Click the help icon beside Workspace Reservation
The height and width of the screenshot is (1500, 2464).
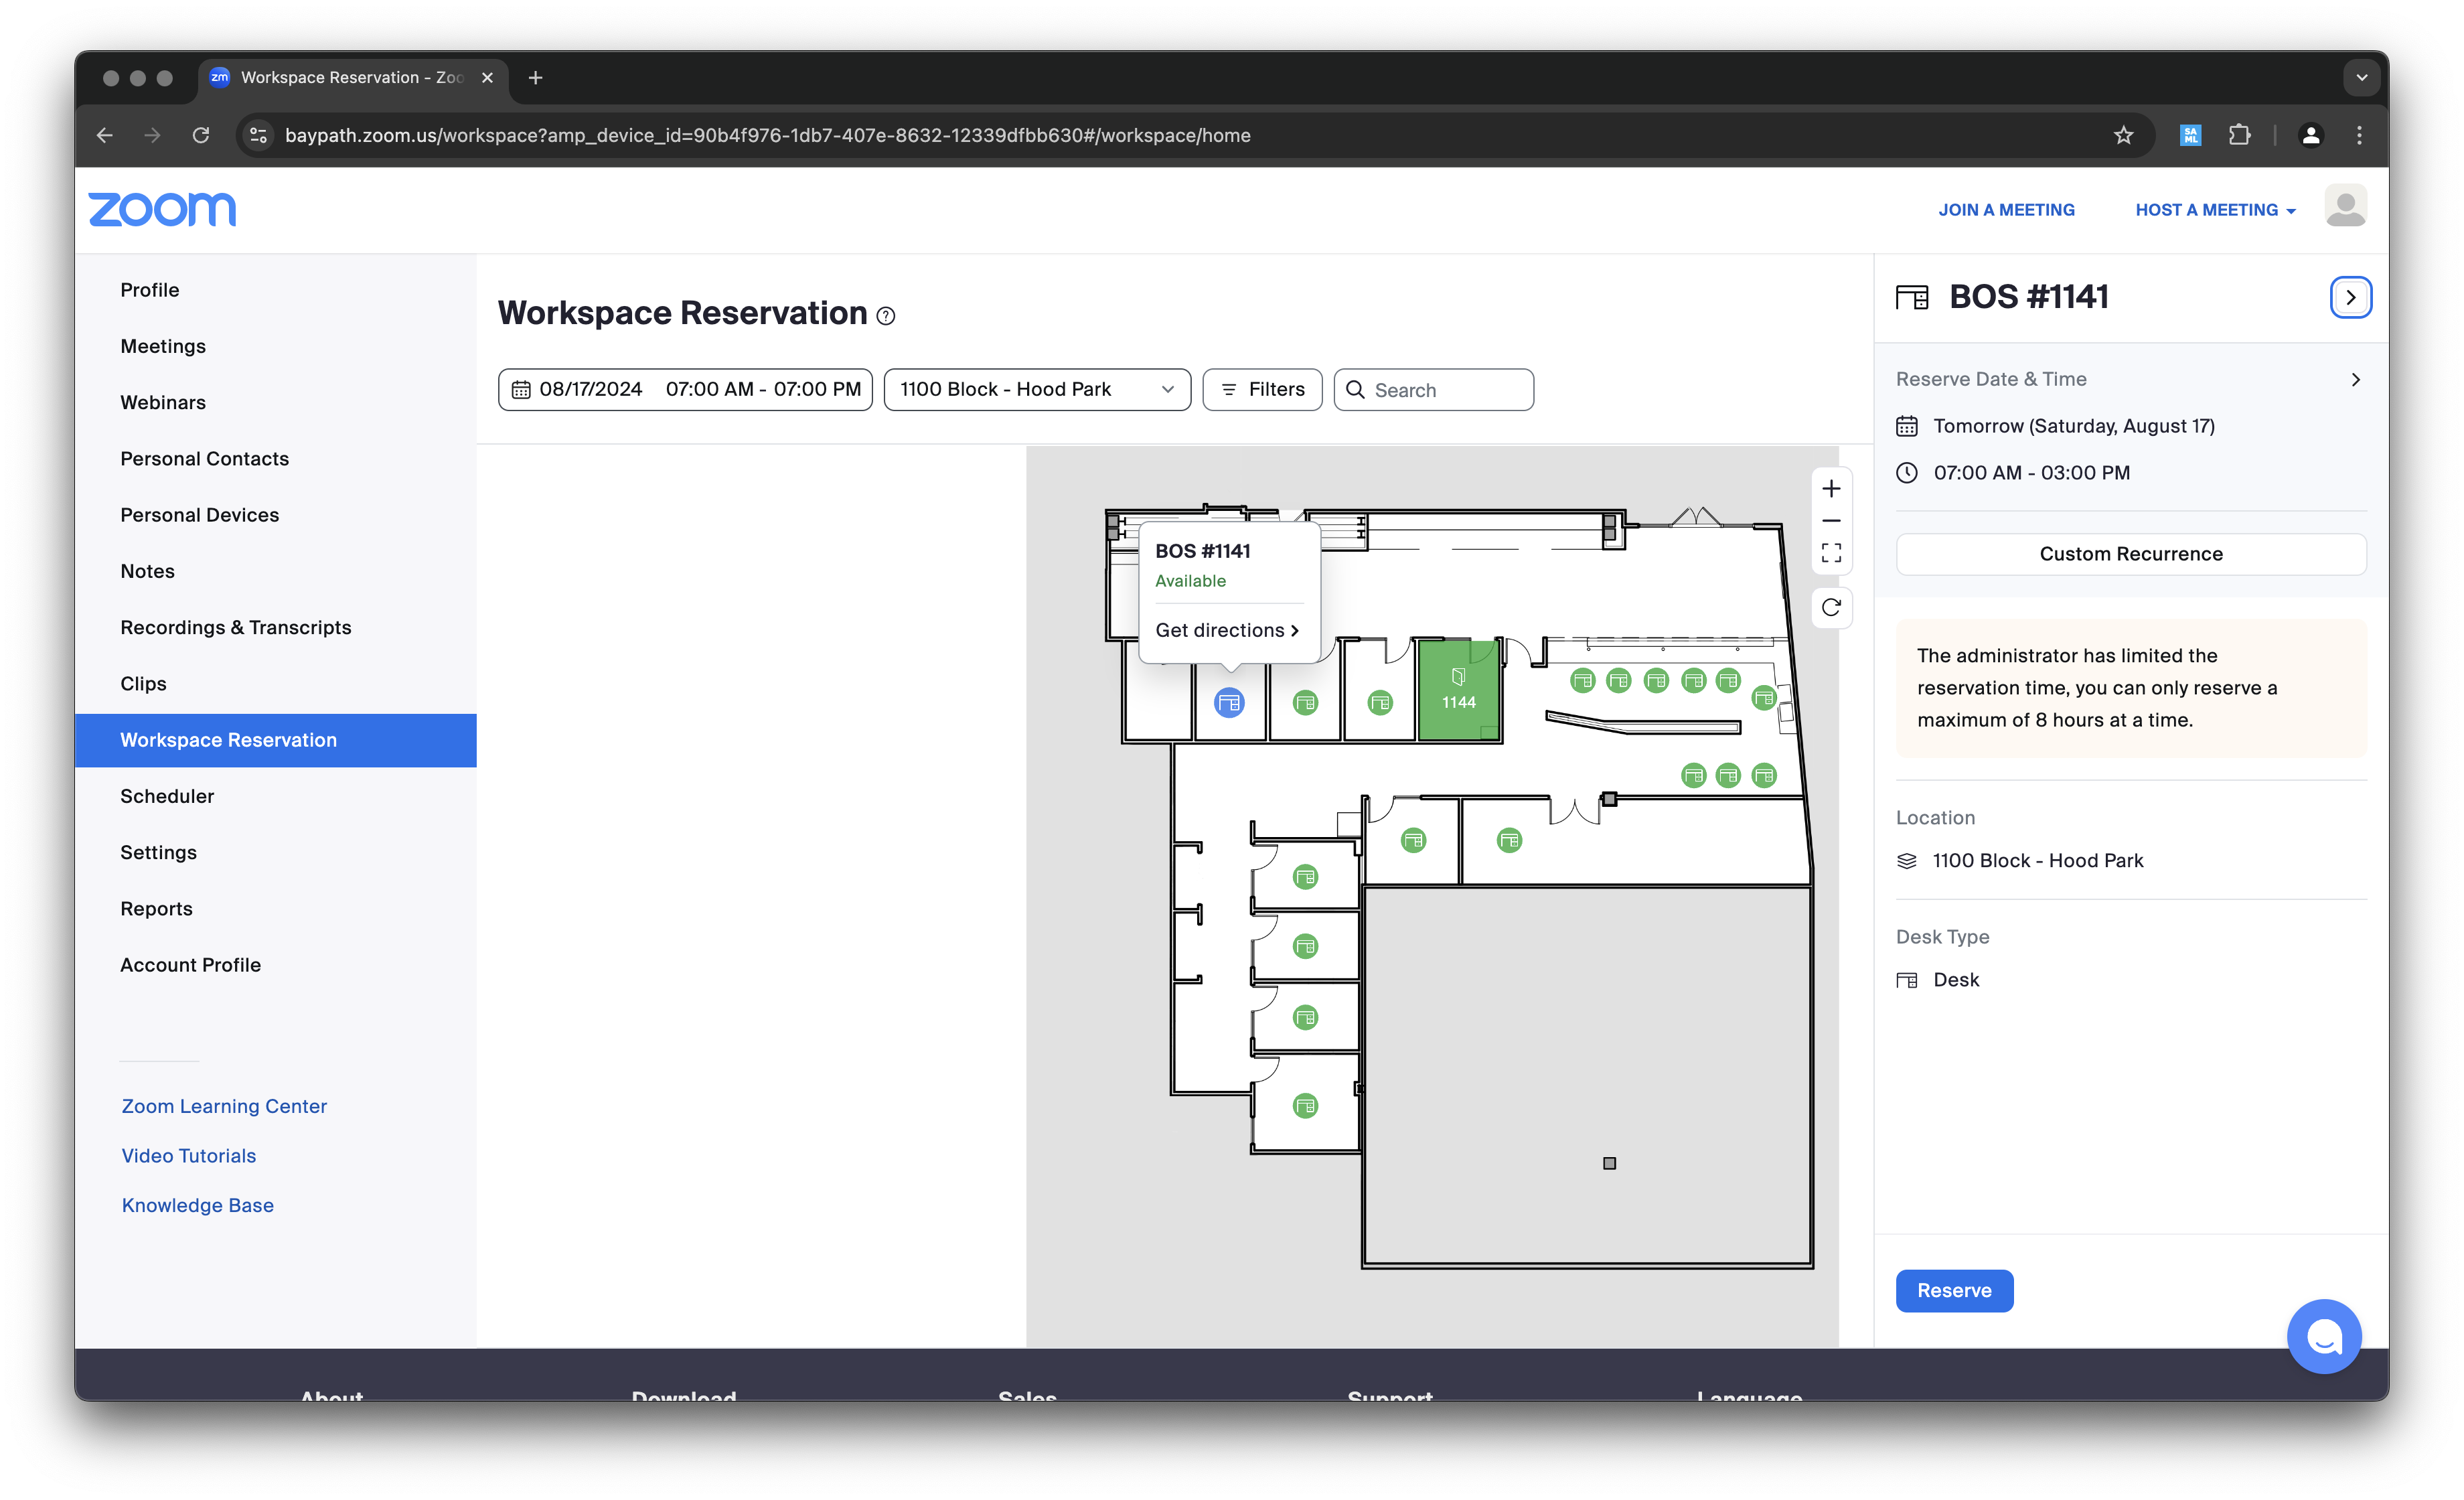(x=886, y=316)
